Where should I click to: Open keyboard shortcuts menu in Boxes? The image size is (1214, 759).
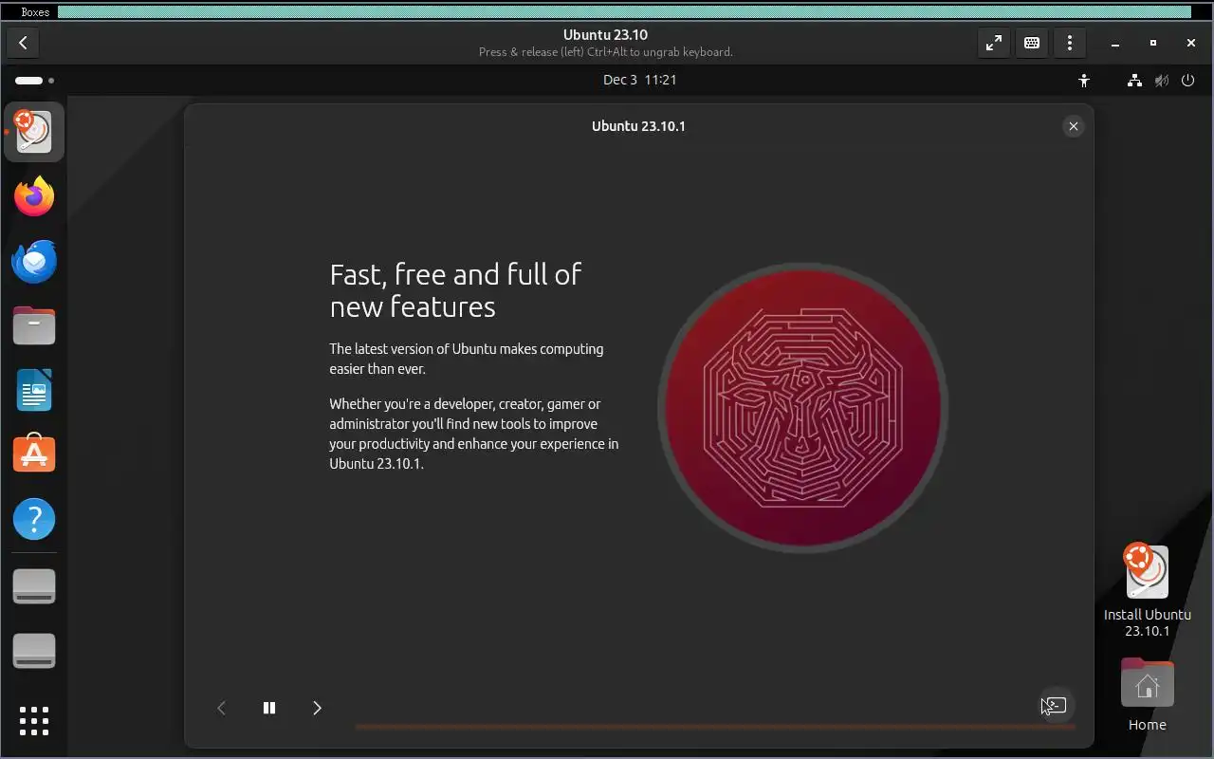[1032, 43]
